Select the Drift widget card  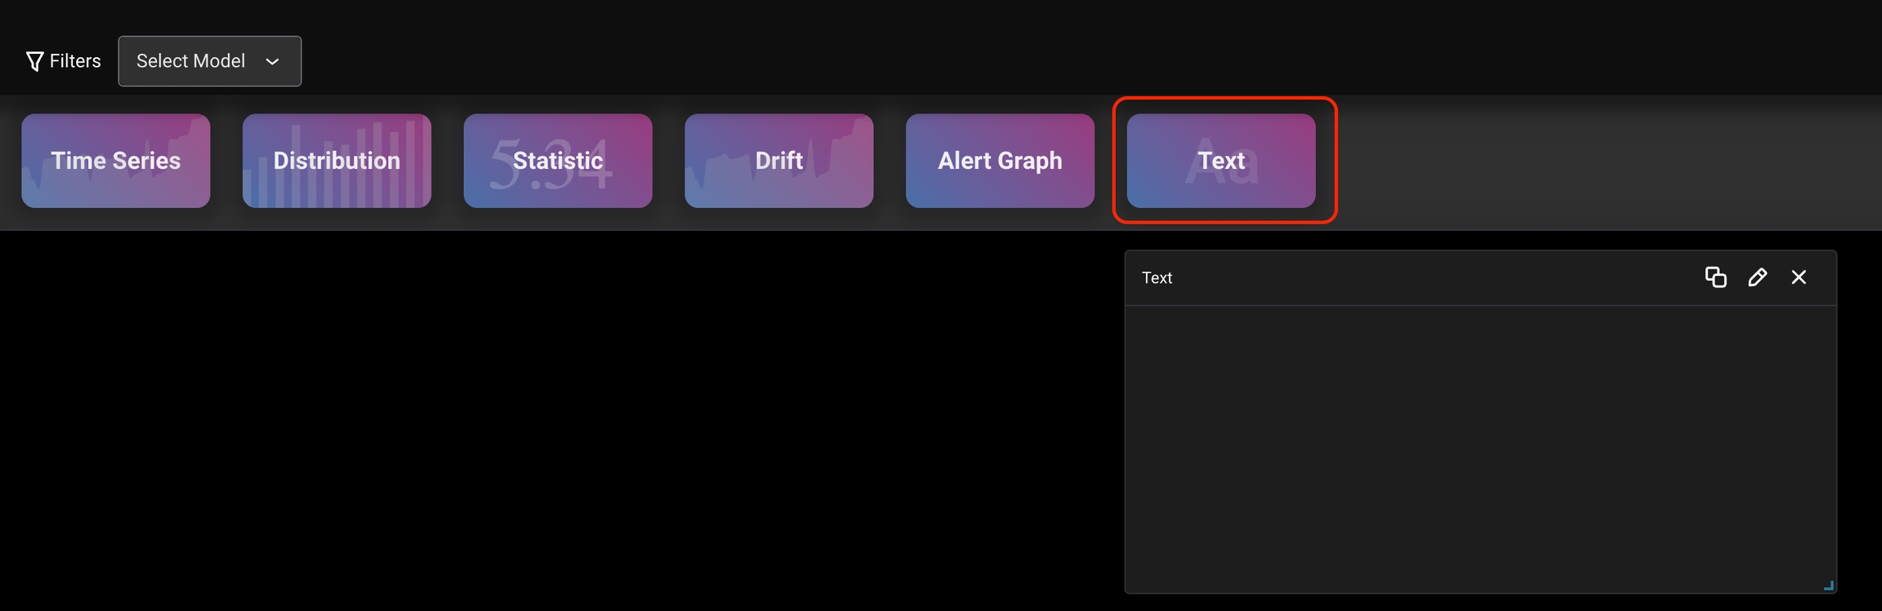[779, 161]
